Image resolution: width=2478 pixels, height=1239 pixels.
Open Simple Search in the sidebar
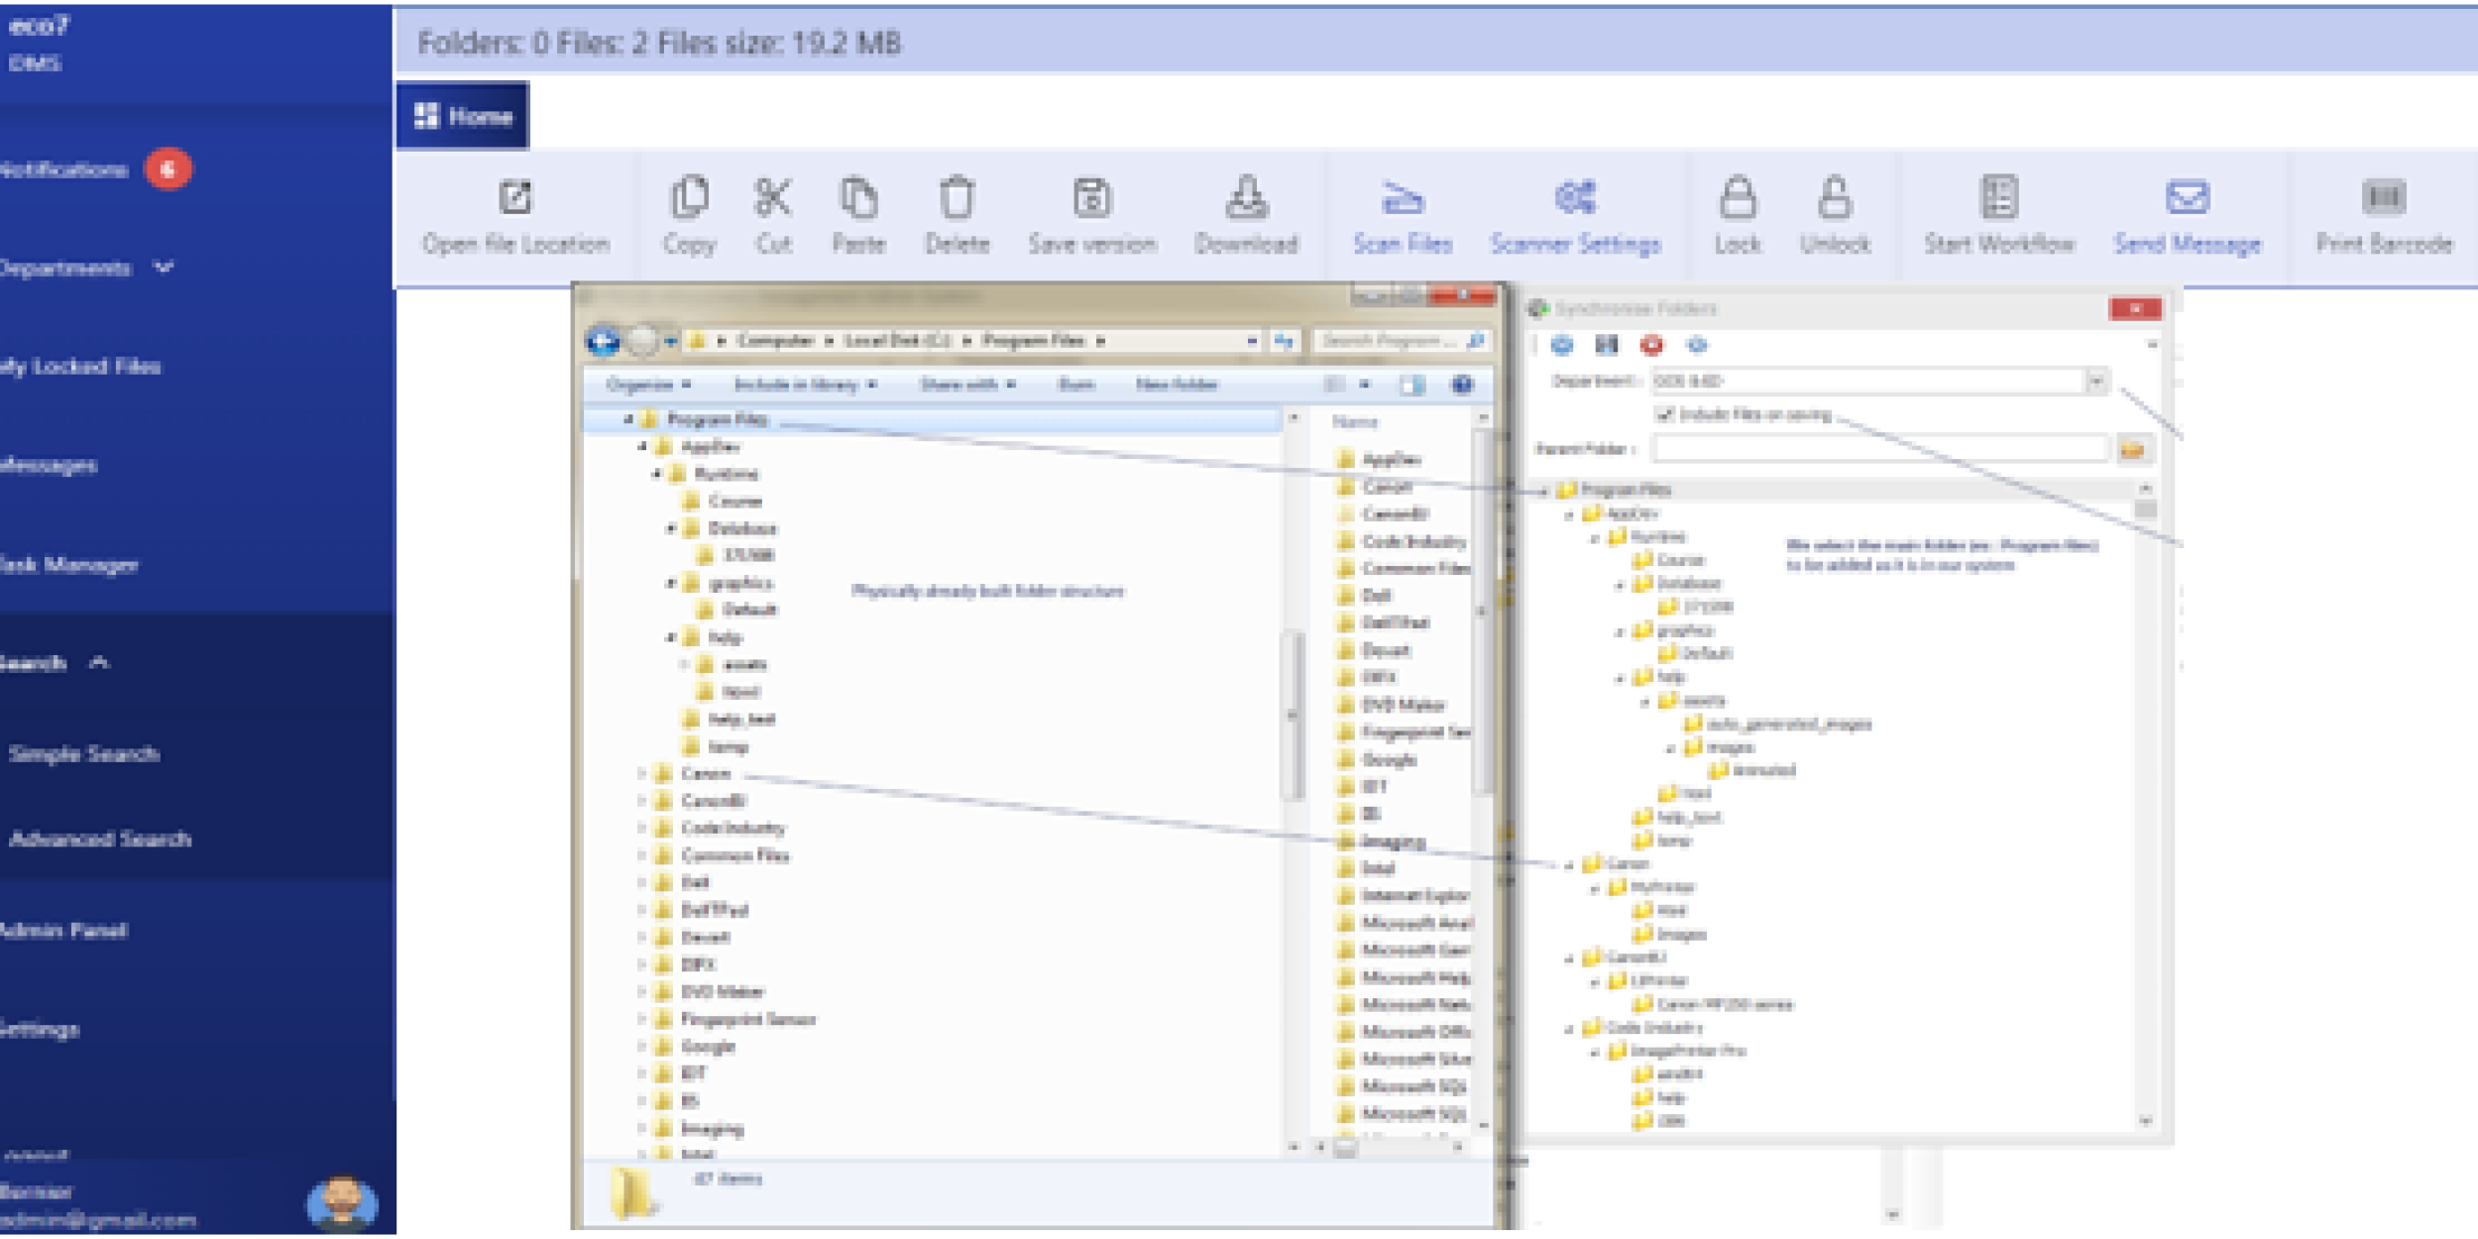point(84,753)
